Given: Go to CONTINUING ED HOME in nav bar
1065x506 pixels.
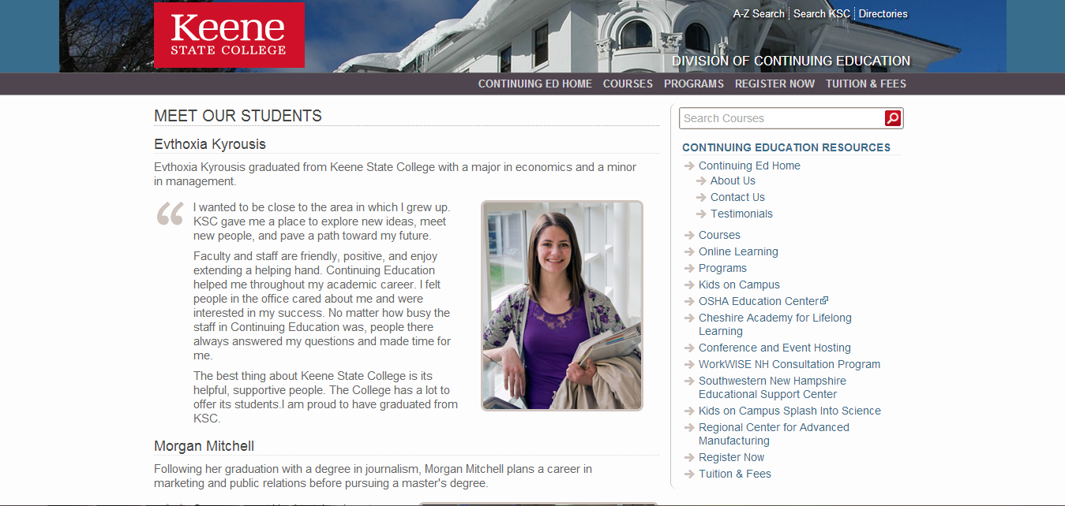Looking at the screenshot, I should (x=534, y=84).
